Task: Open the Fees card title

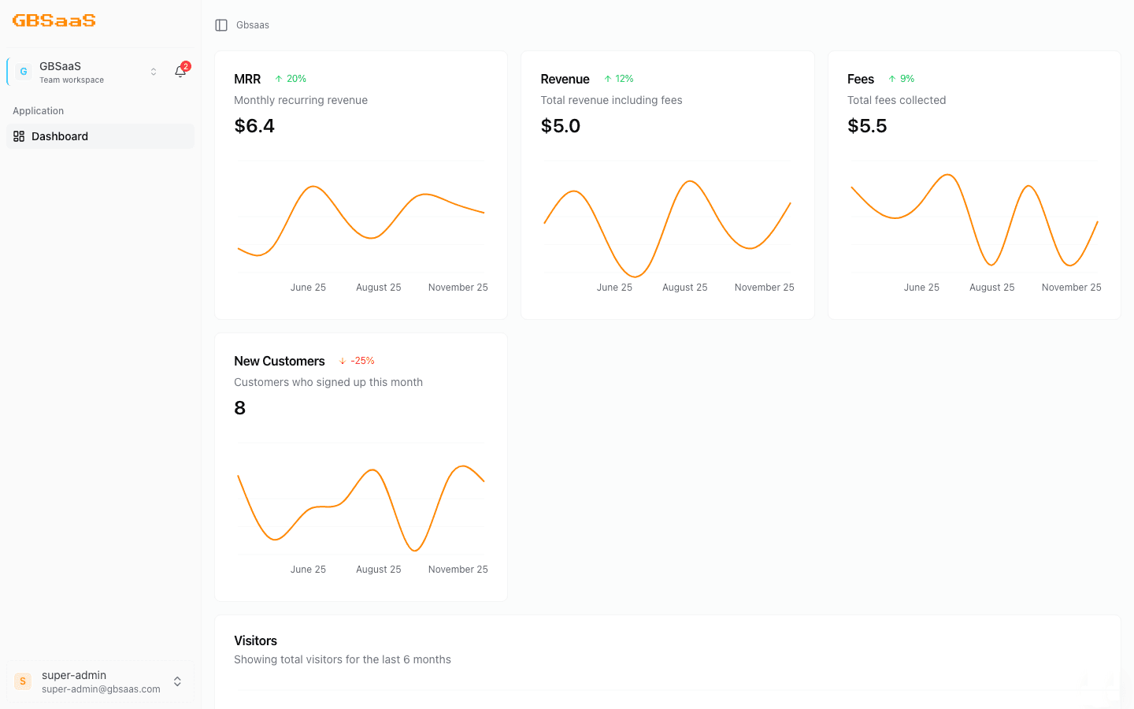Action: [860, 79]
